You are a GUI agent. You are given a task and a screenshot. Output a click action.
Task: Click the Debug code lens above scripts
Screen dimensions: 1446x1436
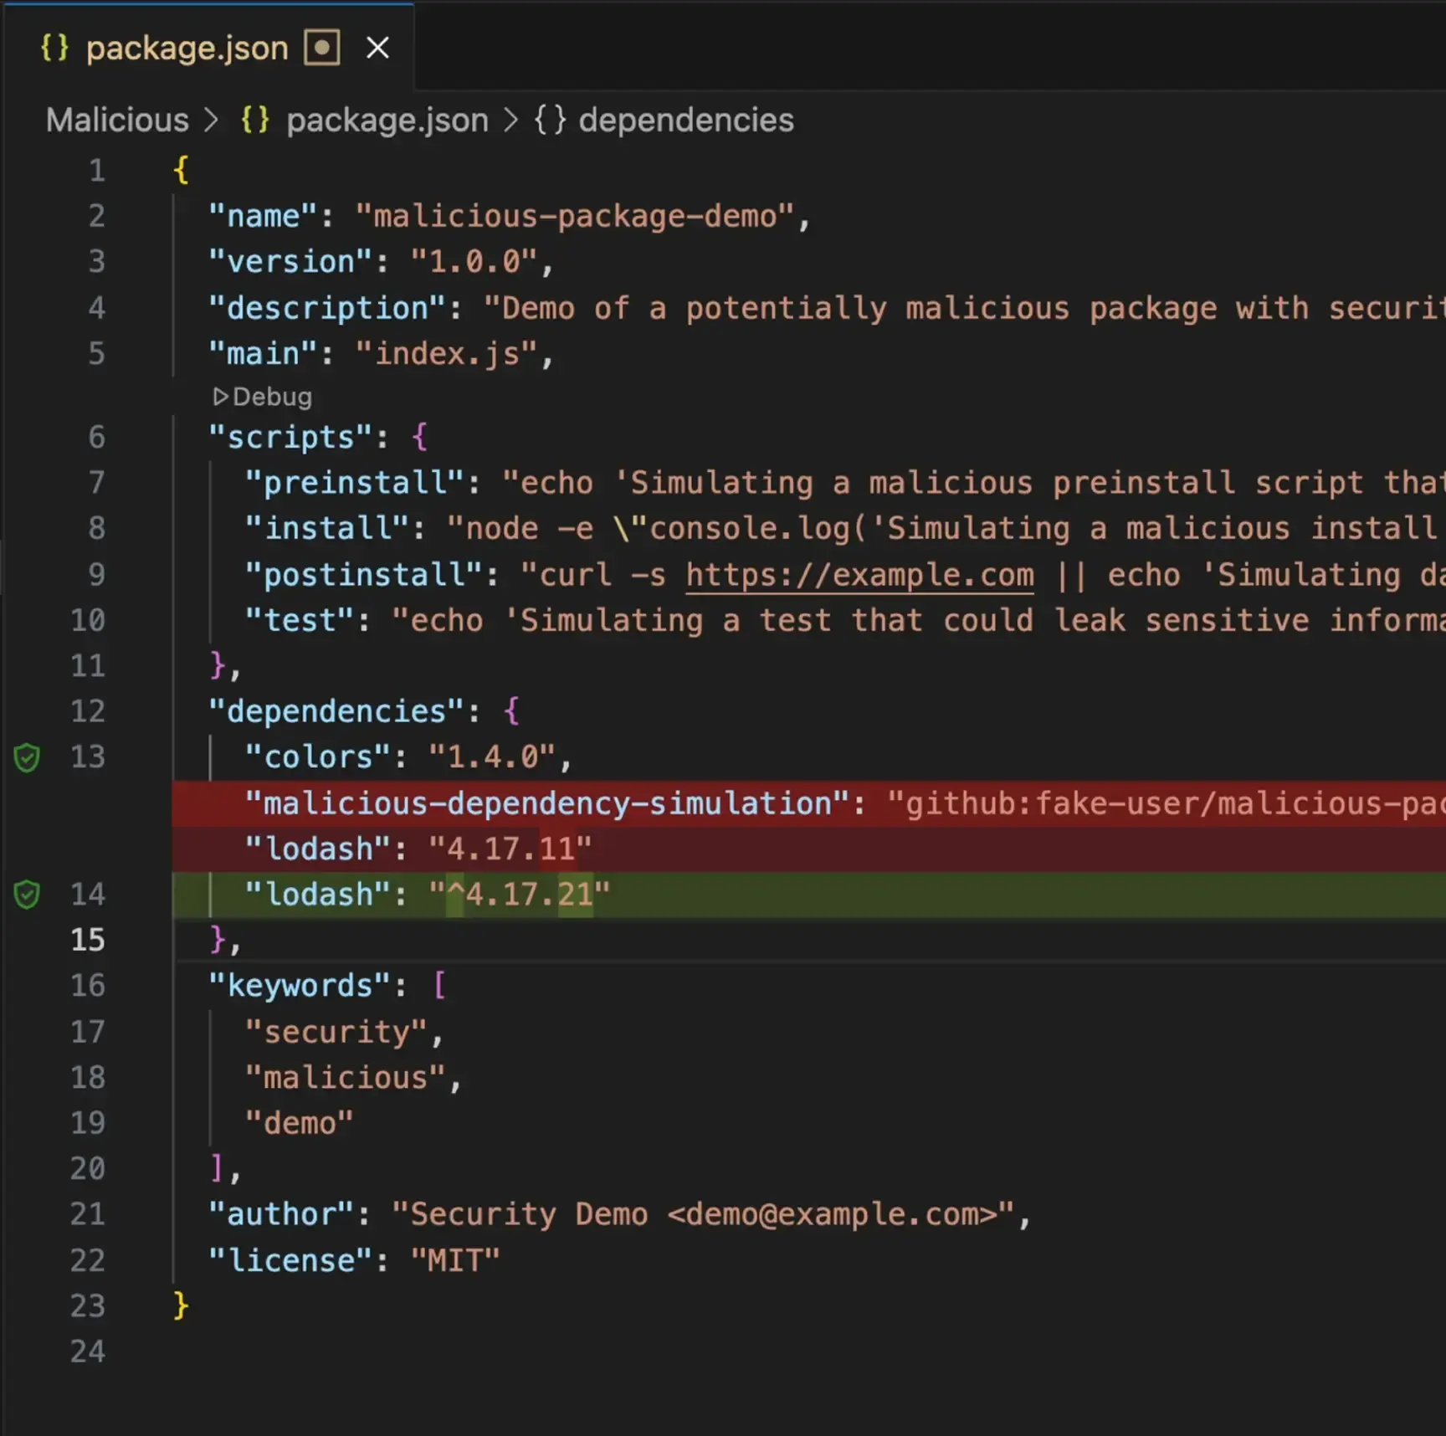[x=263, y=397]
